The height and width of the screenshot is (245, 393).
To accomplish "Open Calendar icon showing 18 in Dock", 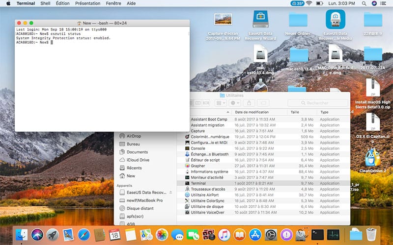I will pos(115,235).
